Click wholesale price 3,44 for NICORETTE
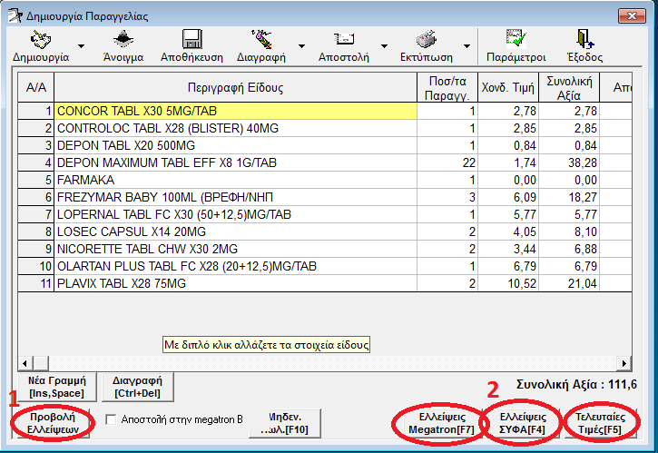This screenshot has width=658, height=453. pyautogui.click(x=508, y=249)
